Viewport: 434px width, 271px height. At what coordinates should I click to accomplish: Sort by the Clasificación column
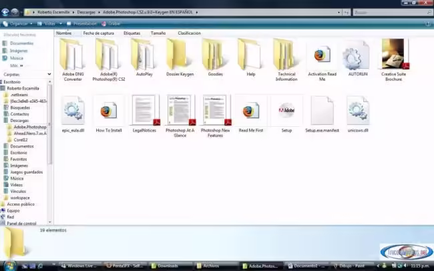tap(190, 33)
